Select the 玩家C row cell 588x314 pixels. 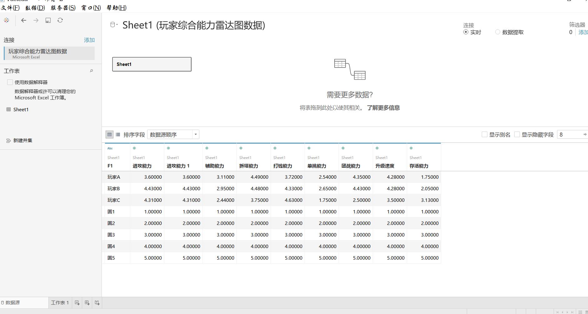117,200
